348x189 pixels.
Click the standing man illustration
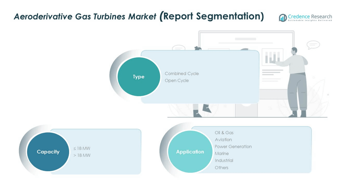click(296, 81)
